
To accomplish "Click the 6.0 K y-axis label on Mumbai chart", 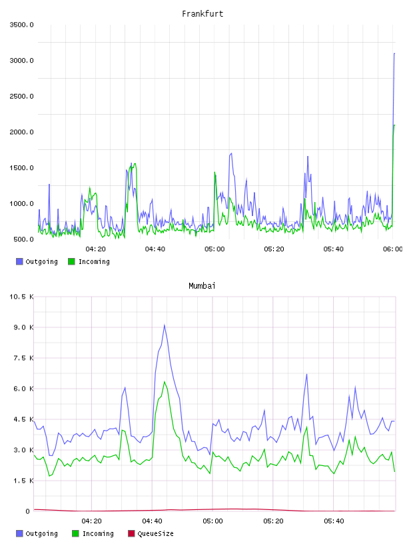I will tap(23, 389).
